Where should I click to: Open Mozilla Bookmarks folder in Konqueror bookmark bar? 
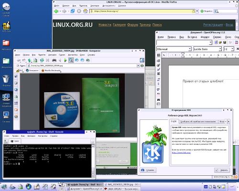pos(51,70)
